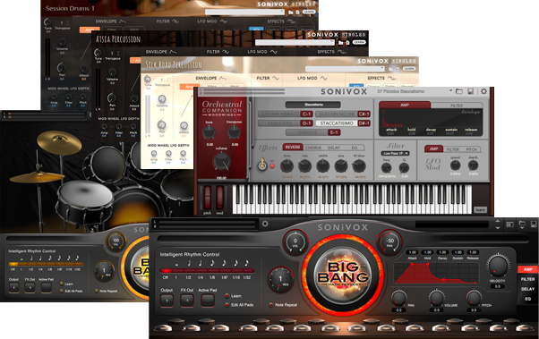
Task: Select FILTER side tab in Big Bang
Action: (x=527, y=279)
